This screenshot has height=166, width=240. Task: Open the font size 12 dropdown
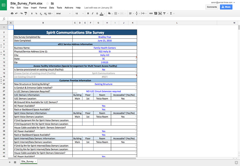click(79, 14)
